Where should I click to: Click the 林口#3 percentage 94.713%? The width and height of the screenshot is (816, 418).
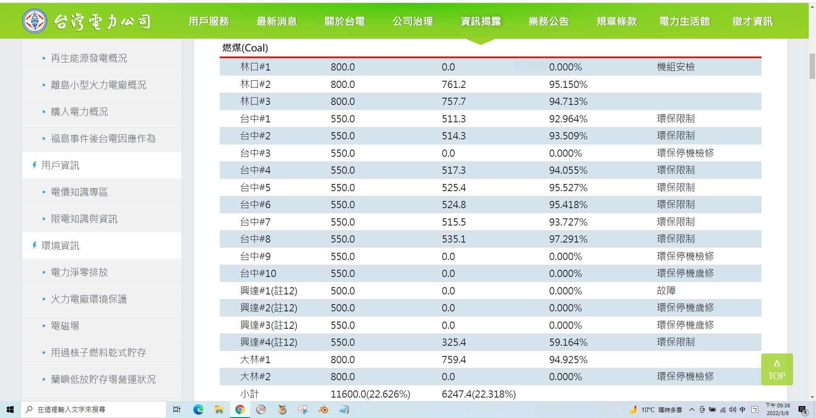pyautogui.click(x=568, y=102)
